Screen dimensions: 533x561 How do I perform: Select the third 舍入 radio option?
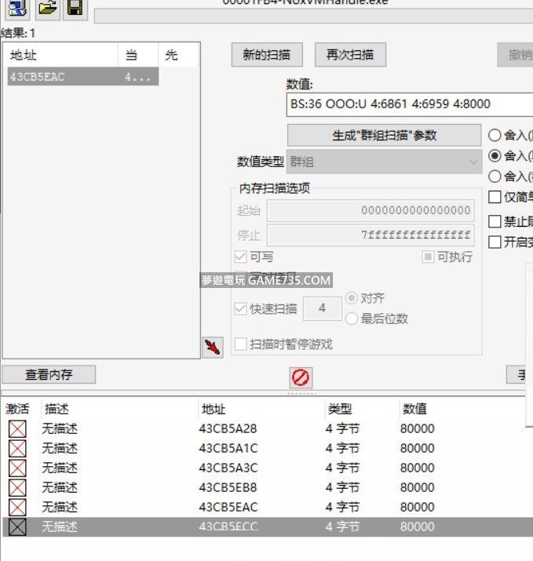tap(495, 177)
